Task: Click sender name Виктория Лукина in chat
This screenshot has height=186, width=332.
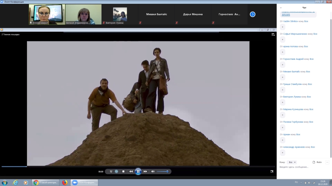Action: tap(292, 97)
